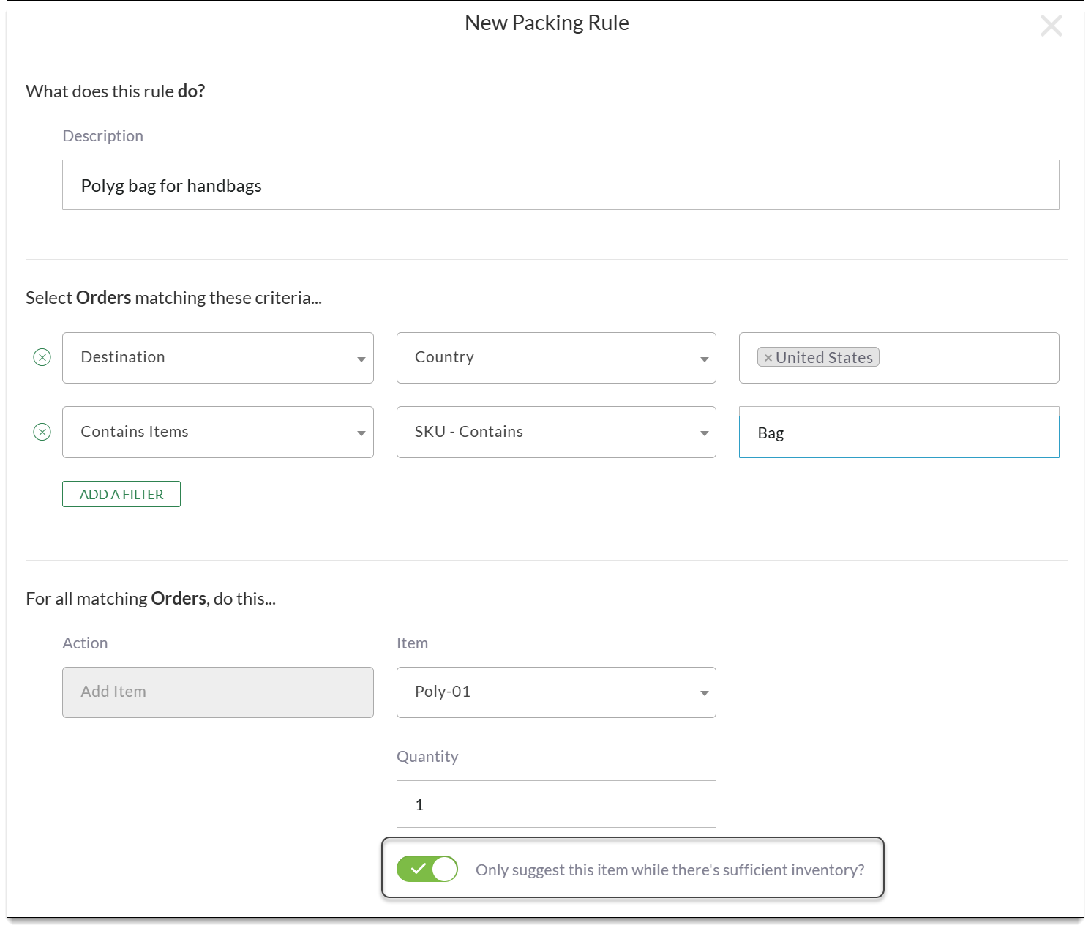Open the Destination filter type dropdown
Image resolution: width=1091 pixels, height=931 pixels.
click(x=218, y=358)
